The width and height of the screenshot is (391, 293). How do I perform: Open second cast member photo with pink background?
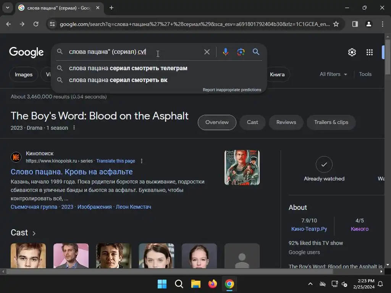pyautogui.click(x=71, y=256)
